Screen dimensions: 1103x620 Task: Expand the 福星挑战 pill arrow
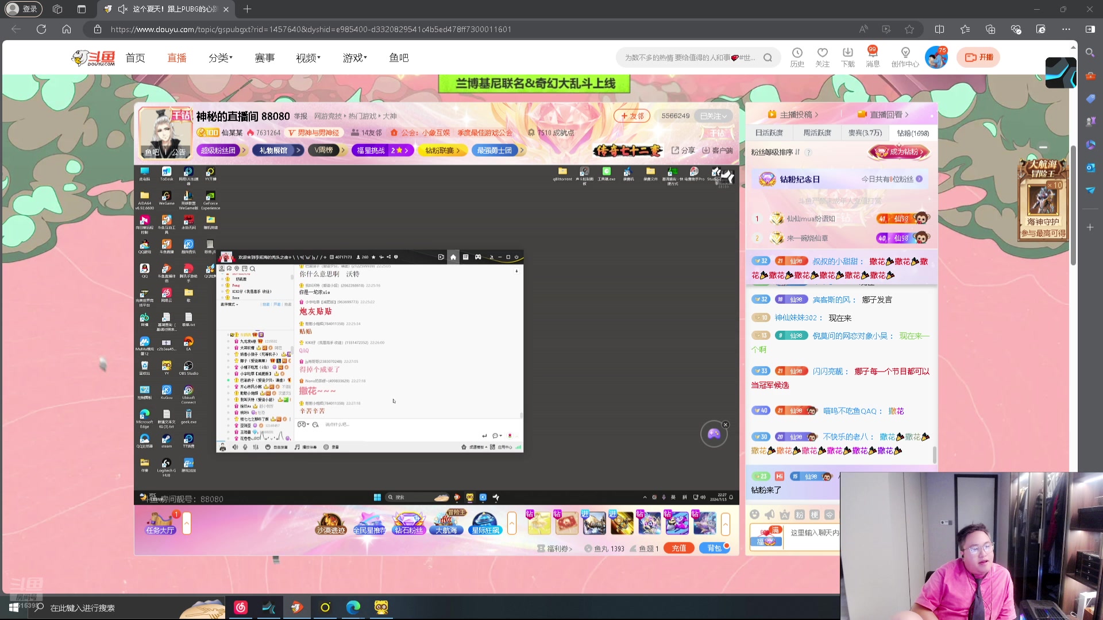pos(407,150)
